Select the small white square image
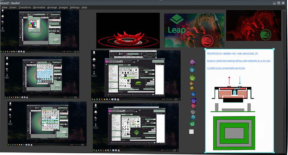 192,132
